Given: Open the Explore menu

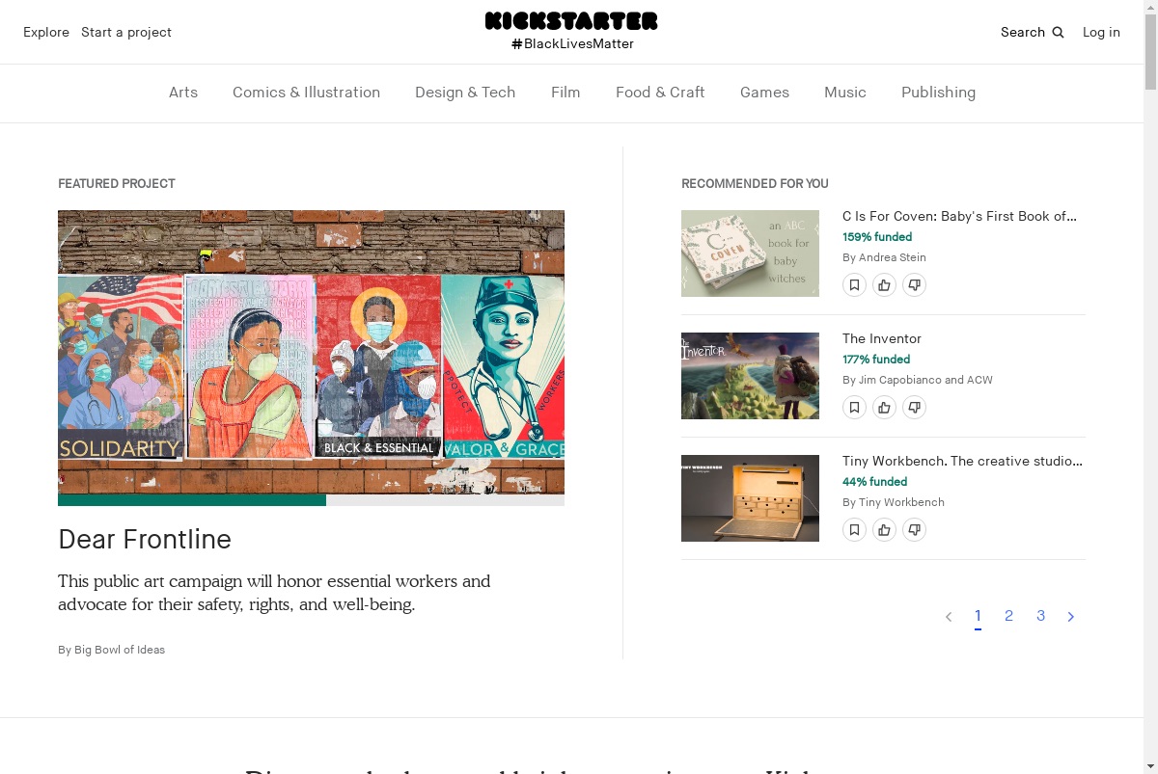Looking at the screenshot, I should [x=46, y=32].
